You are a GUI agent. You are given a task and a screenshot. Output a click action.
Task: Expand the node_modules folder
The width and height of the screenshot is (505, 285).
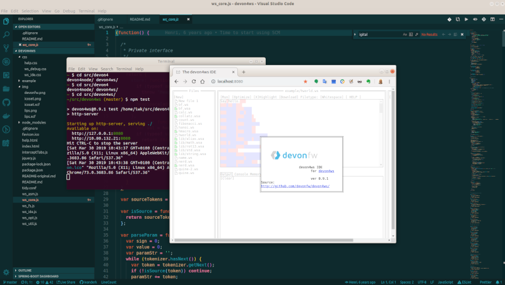coord(33,122)
